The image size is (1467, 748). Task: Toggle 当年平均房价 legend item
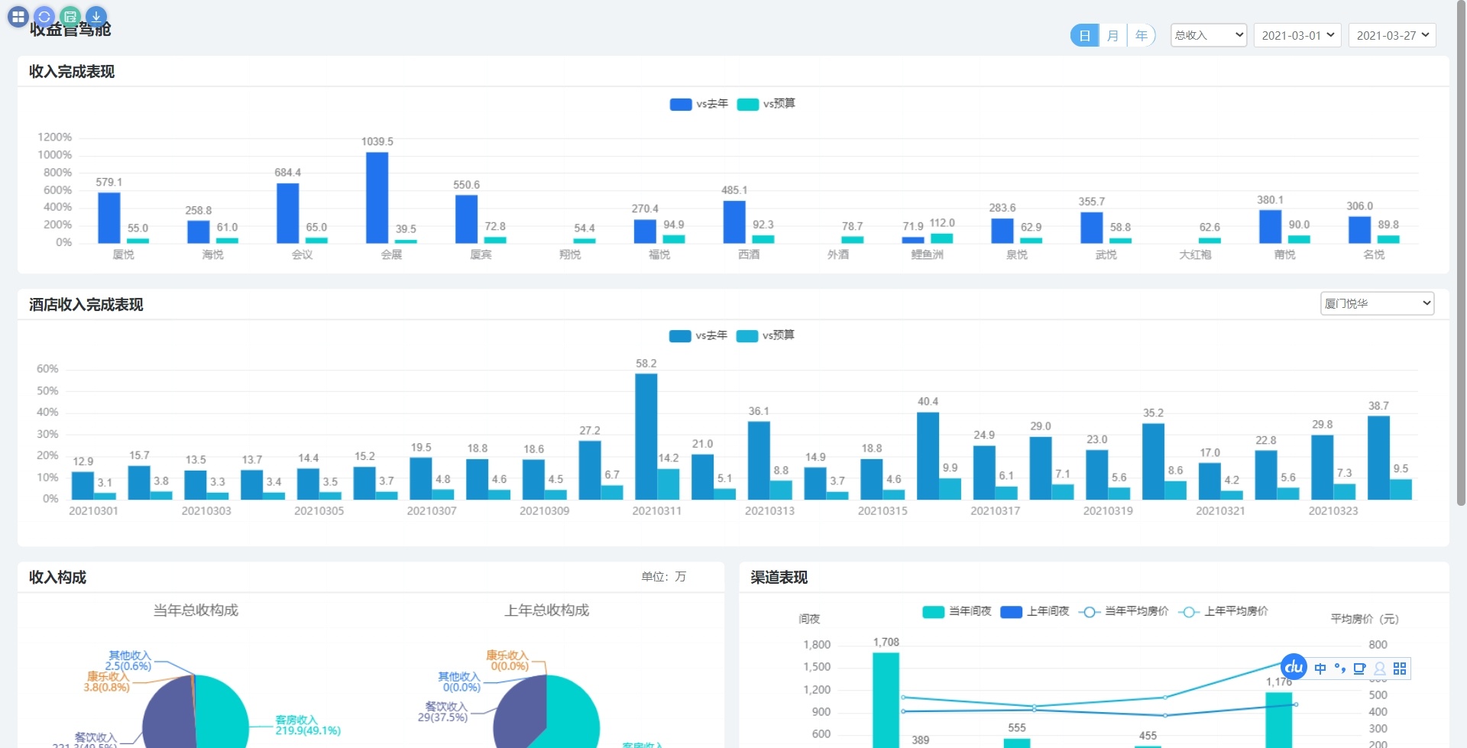pyautogui.click(x=1124, y=611)
